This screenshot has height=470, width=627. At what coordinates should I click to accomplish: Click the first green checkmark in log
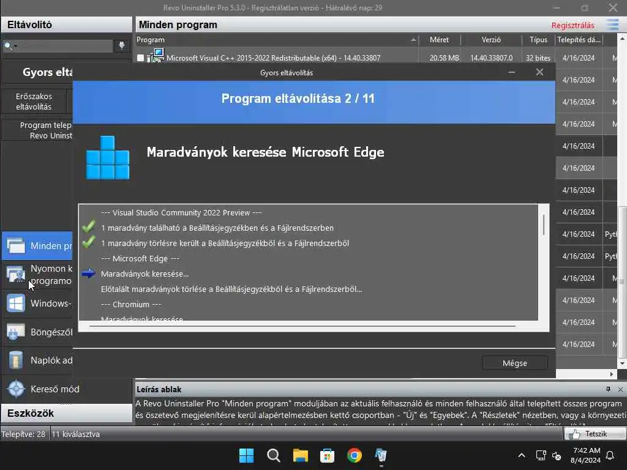89,226
